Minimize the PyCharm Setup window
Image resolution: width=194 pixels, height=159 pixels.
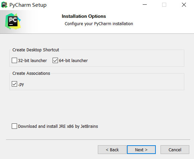coord(145,5)
